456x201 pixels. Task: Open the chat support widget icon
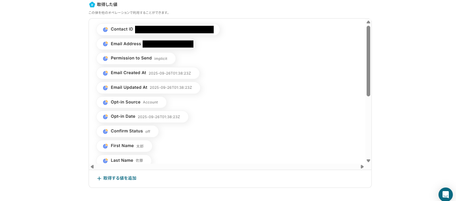pos(446,194)
